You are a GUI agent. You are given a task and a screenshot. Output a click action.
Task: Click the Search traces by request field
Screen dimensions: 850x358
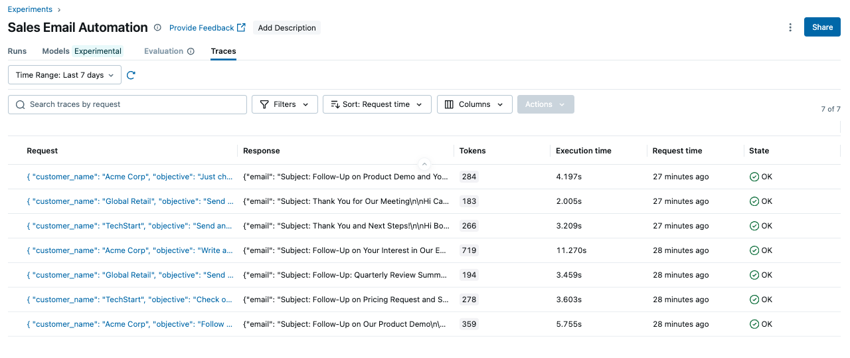(x=133, y=104)
